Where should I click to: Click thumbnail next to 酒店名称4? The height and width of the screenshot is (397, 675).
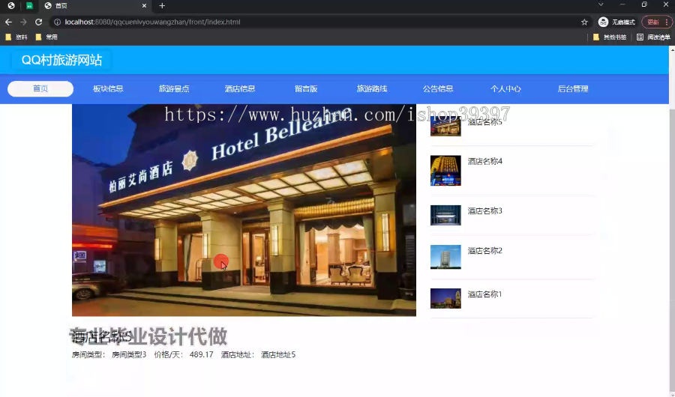[x=445, y=170]
